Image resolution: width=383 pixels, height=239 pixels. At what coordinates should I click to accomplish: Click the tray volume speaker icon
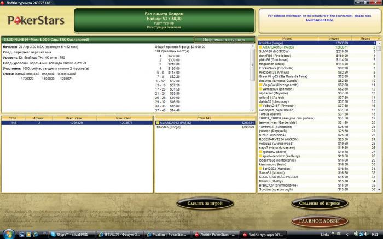[x=366, y=234]
